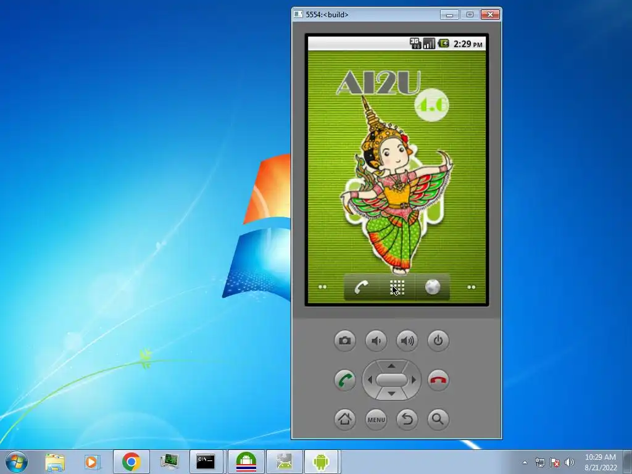The image size is (632, 474).
Task: Lower volume with the emulator volume down button
Action: [x=376, y=341]
